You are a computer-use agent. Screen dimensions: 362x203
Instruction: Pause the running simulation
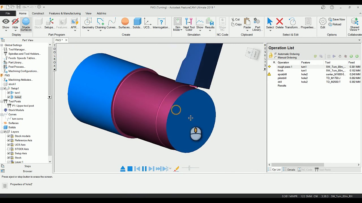[144, 169]
